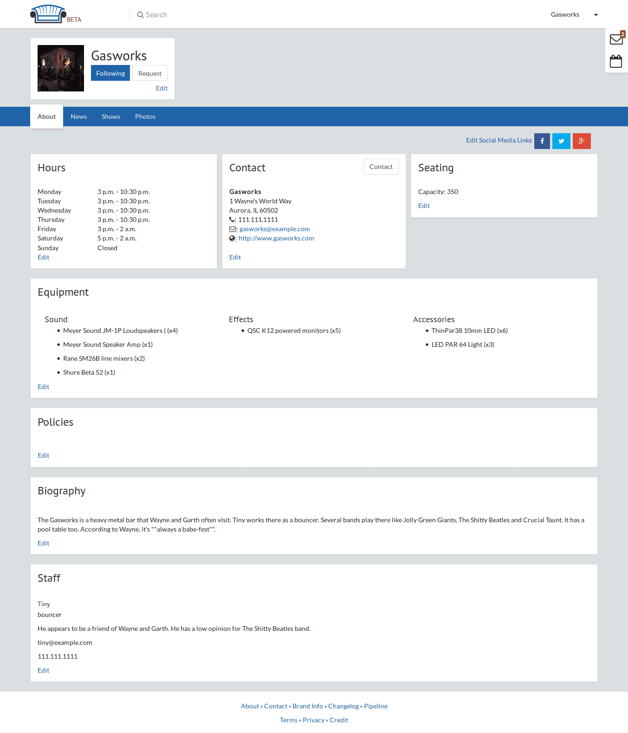628x733 pixels.
Task: Click the Gasworks profile name heading
Action: [x=119, y=56]
